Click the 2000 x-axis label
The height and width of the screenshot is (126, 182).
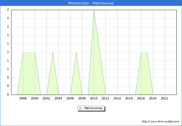[x=35, y=98]
